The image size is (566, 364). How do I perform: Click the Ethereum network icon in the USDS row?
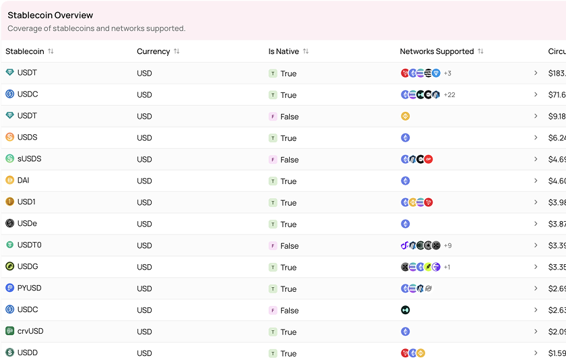click(406, 138)
